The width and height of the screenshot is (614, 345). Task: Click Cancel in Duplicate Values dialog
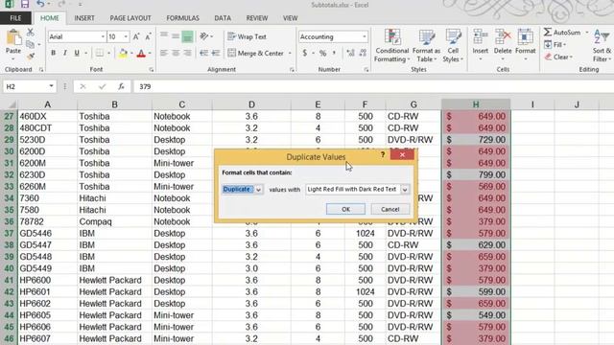pos(390,209)
